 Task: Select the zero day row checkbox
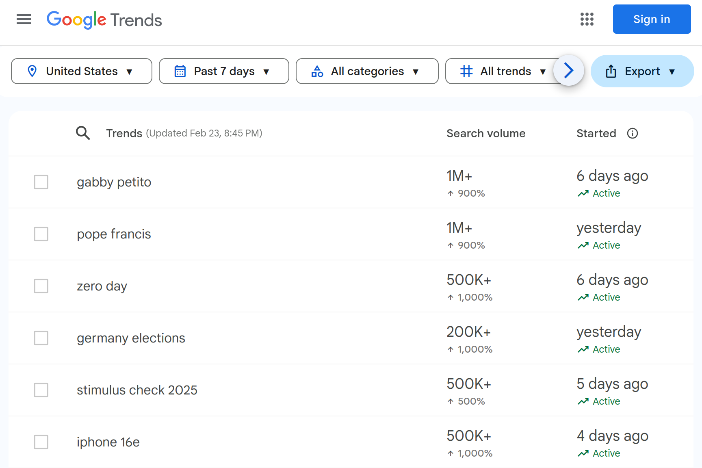click(41, 286)
